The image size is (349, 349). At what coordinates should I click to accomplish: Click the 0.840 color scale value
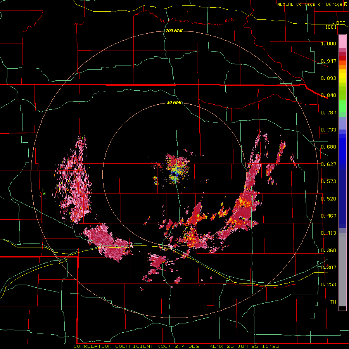pyautogui.click(x=328, y=95)
